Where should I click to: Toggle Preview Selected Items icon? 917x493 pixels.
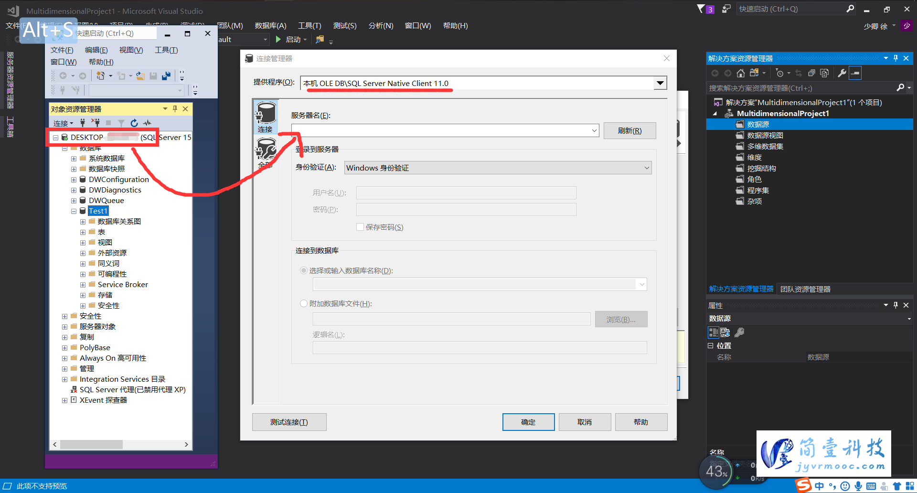tap(855, 73)
